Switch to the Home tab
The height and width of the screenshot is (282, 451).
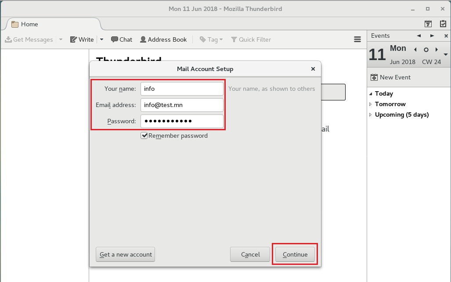pos(53,24)
